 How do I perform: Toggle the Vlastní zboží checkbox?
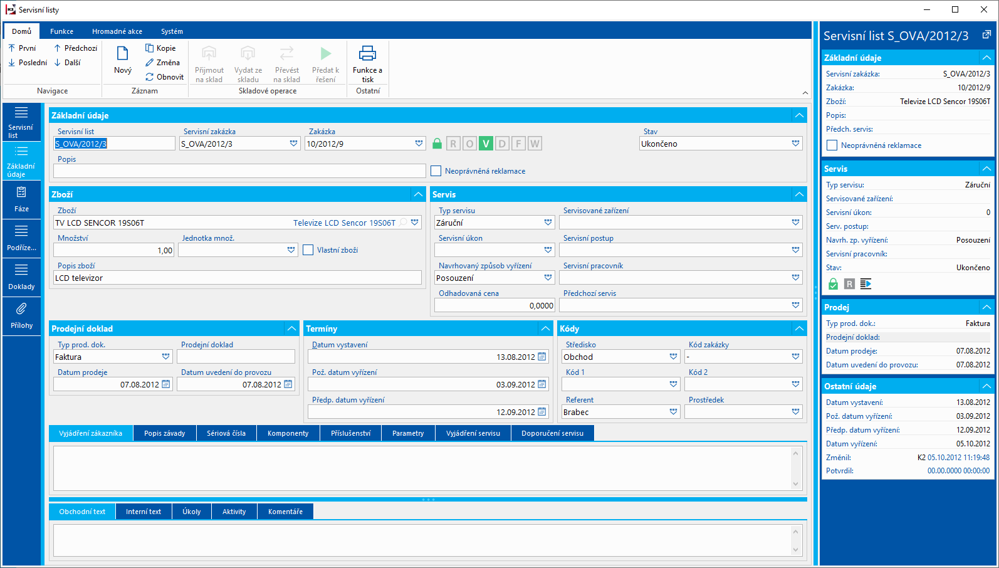tap(308, 250)
